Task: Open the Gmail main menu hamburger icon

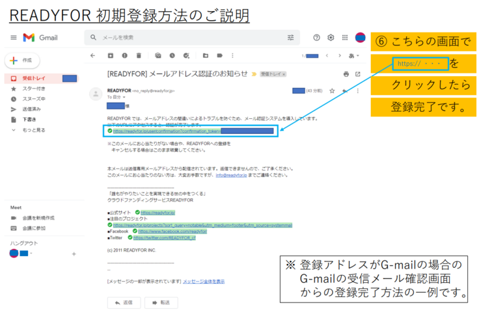Action: tap(13, 38)
